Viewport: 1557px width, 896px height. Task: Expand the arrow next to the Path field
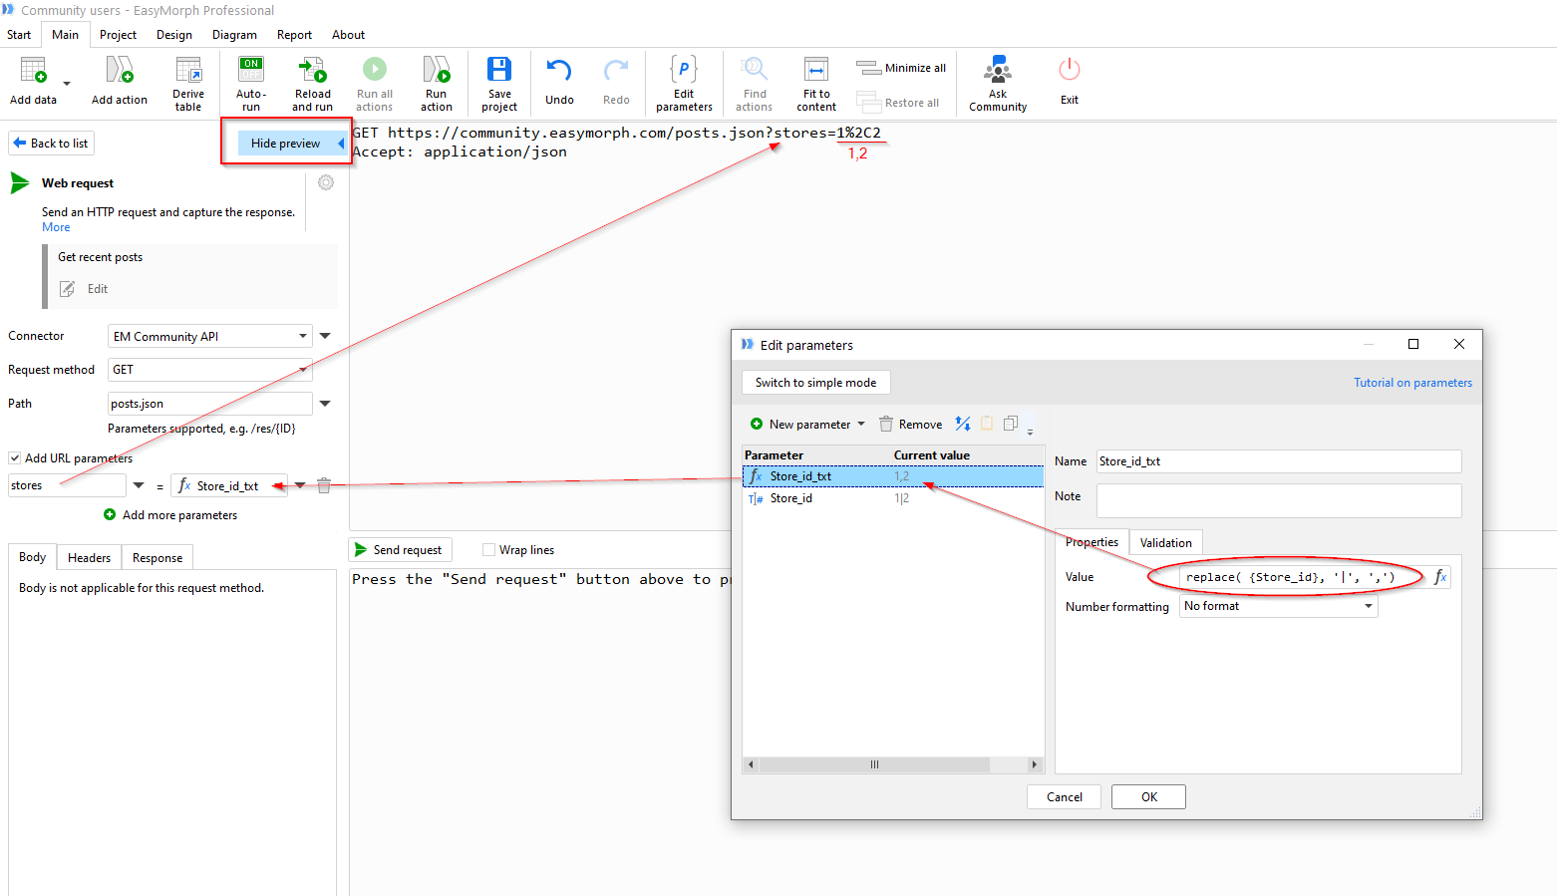325,404
